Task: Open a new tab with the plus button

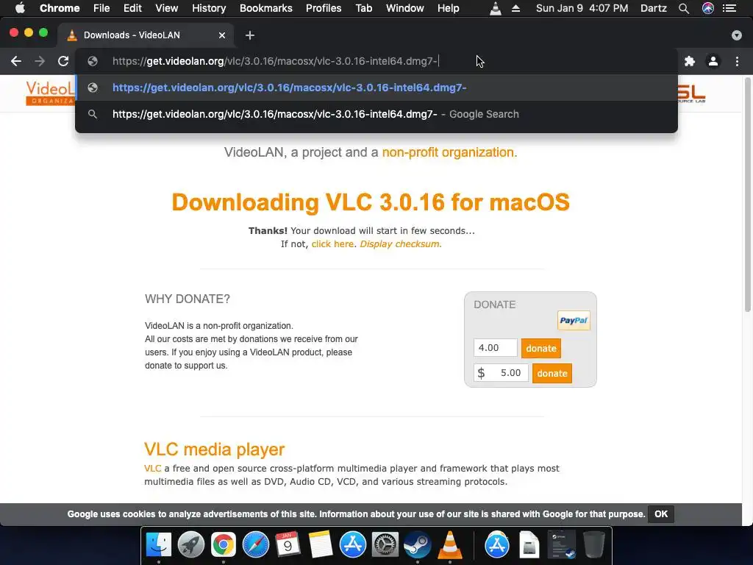Action: click(250, 35)
